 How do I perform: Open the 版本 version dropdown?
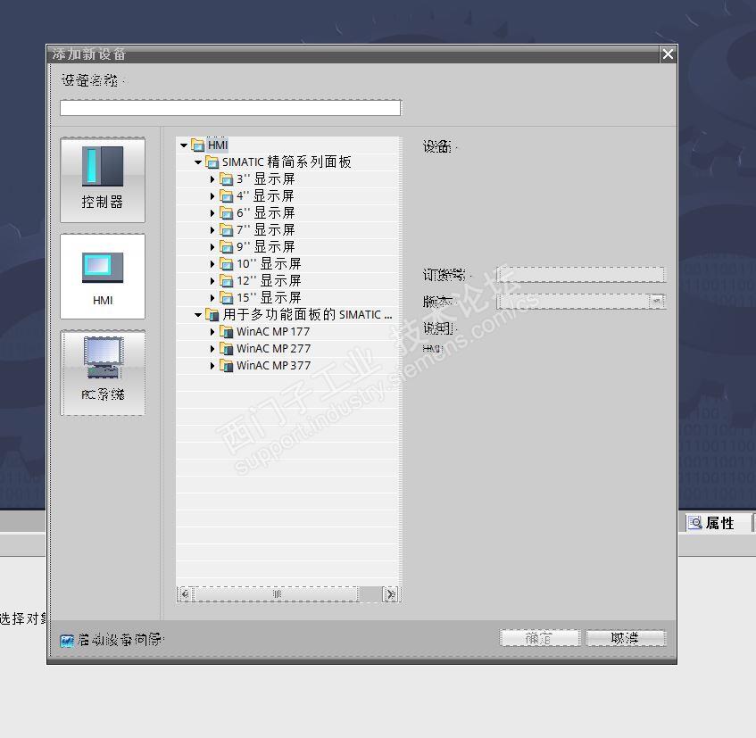[x=656, y=302]
